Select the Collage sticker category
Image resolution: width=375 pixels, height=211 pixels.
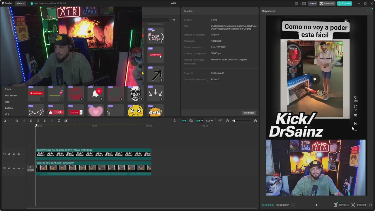pos(9,108)
